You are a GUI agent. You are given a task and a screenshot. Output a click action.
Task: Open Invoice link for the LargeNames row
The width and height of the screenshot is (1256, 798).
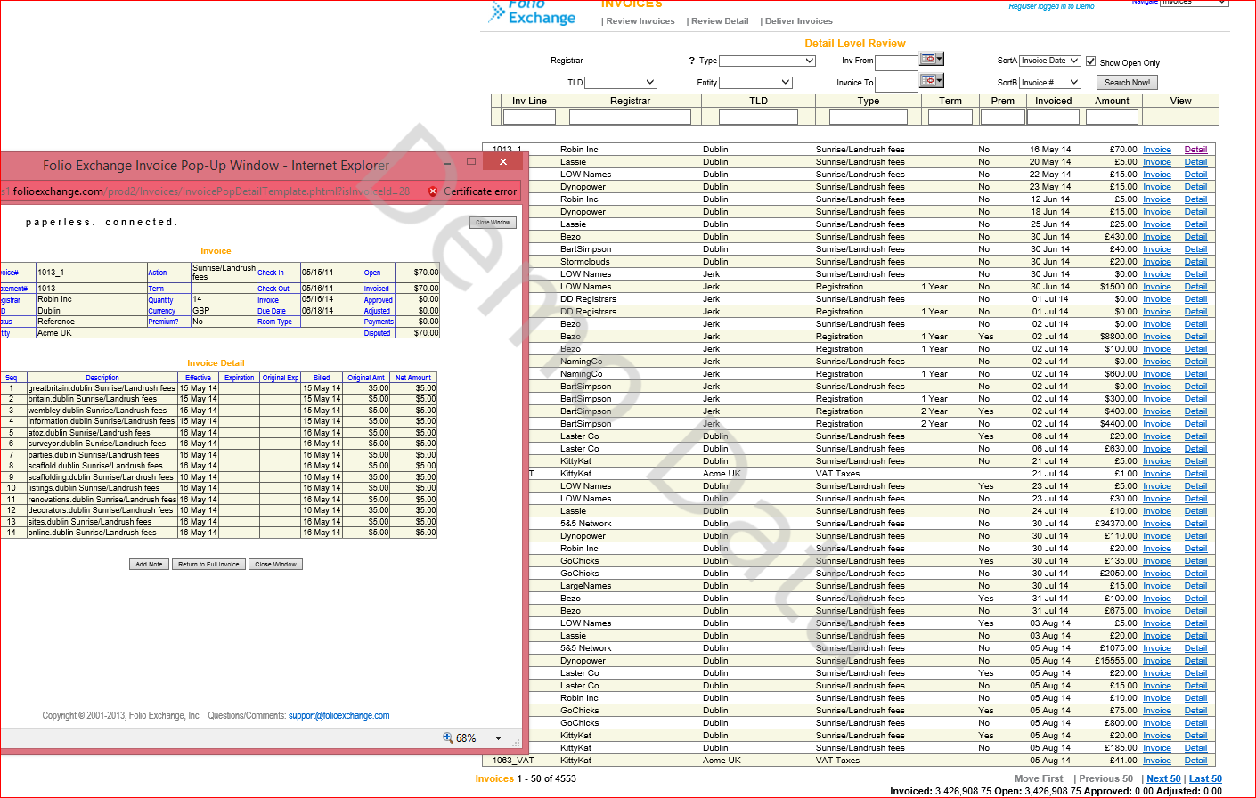(1157, 586)
